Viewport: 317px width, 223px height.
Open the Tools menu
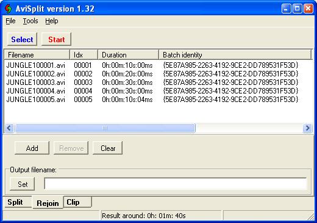coord(30,21)
